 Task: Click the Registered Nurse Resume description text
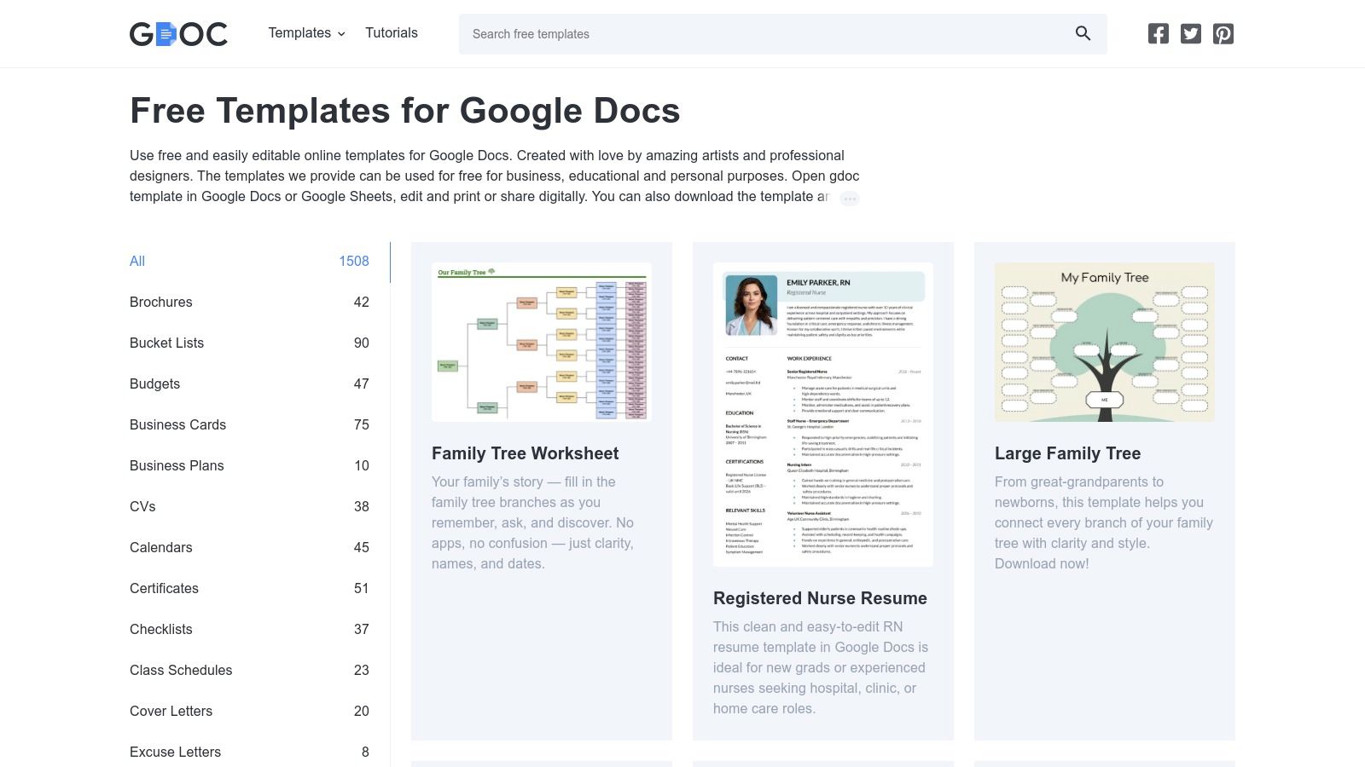pyautogui.click(x=821, y=668)
